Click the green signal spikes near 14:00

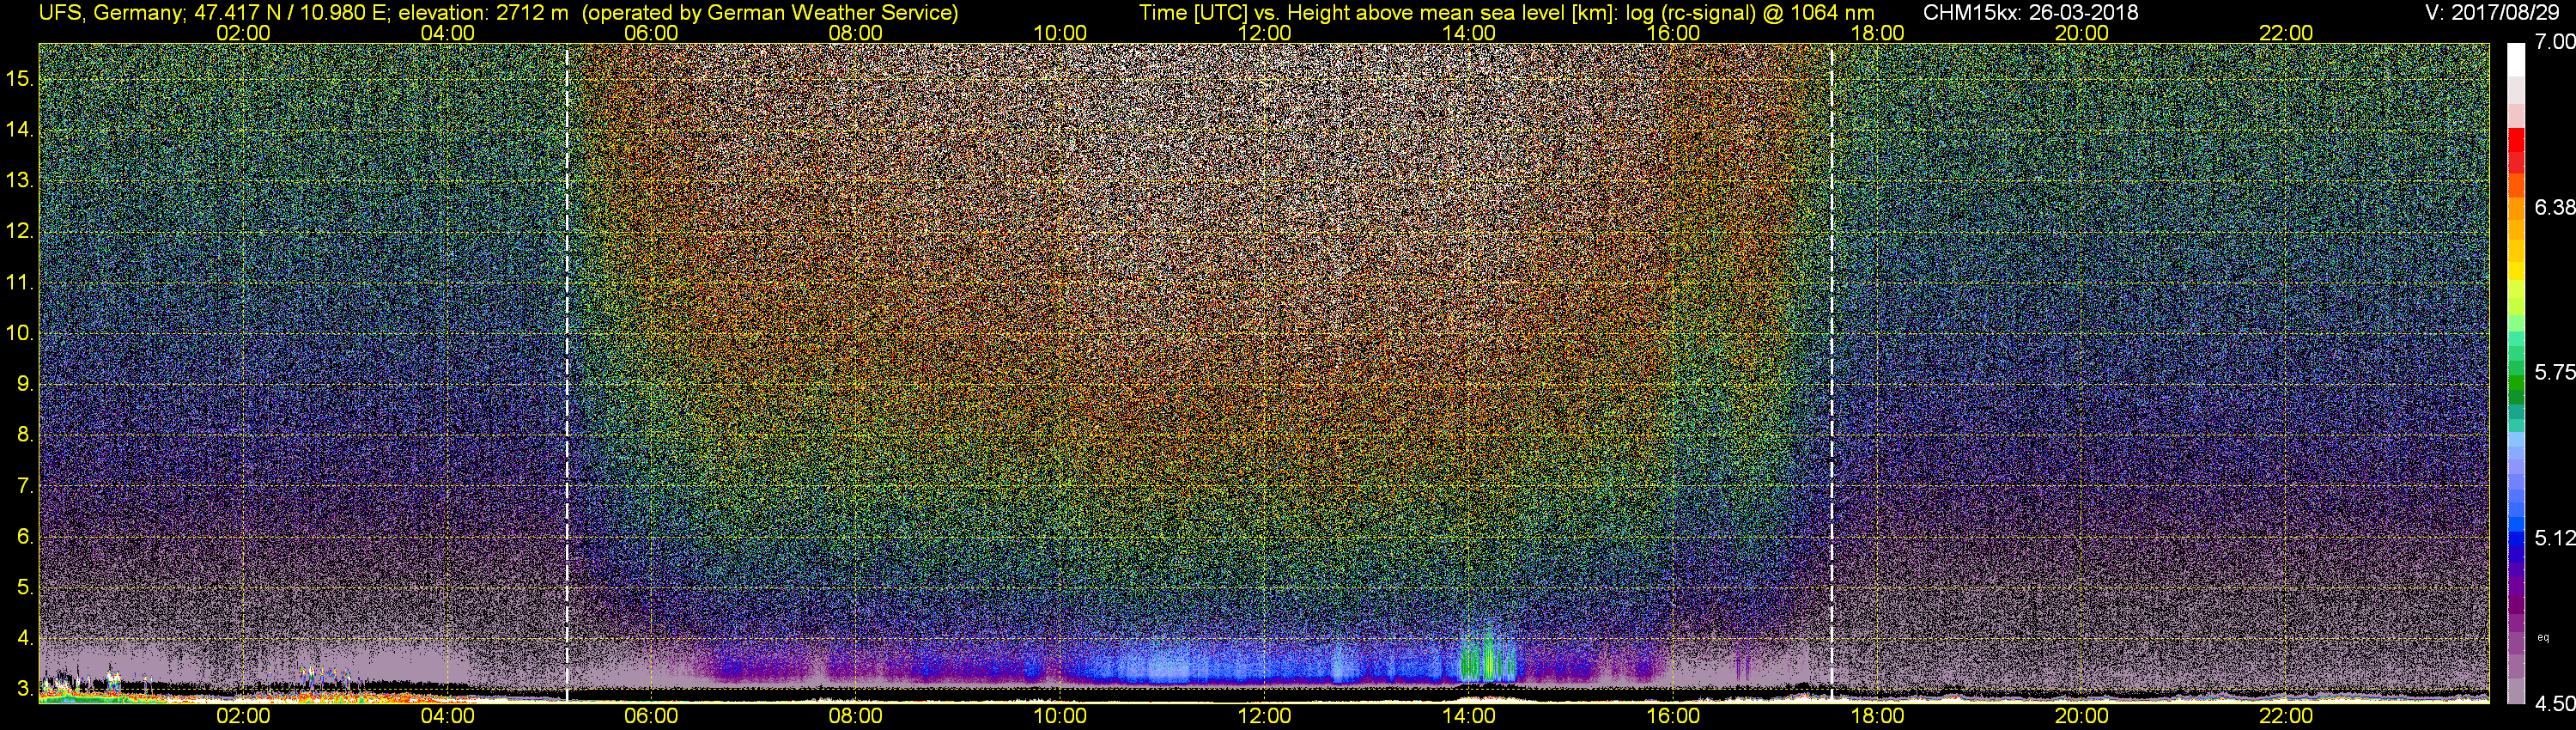click(x=1488, y=655)
